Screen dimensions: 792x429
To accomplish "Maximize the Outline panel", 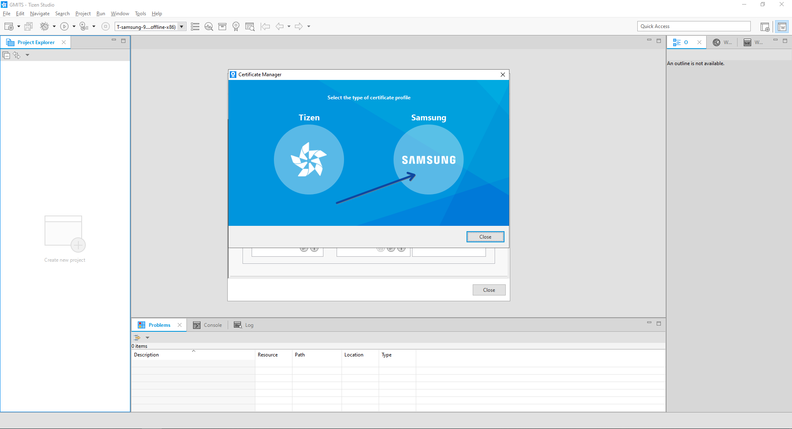I will coord(785,41).
